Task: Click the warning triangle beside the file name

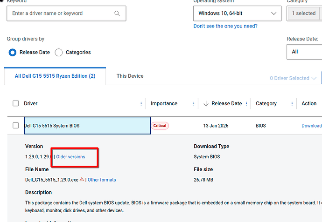Action: (82, 180)
